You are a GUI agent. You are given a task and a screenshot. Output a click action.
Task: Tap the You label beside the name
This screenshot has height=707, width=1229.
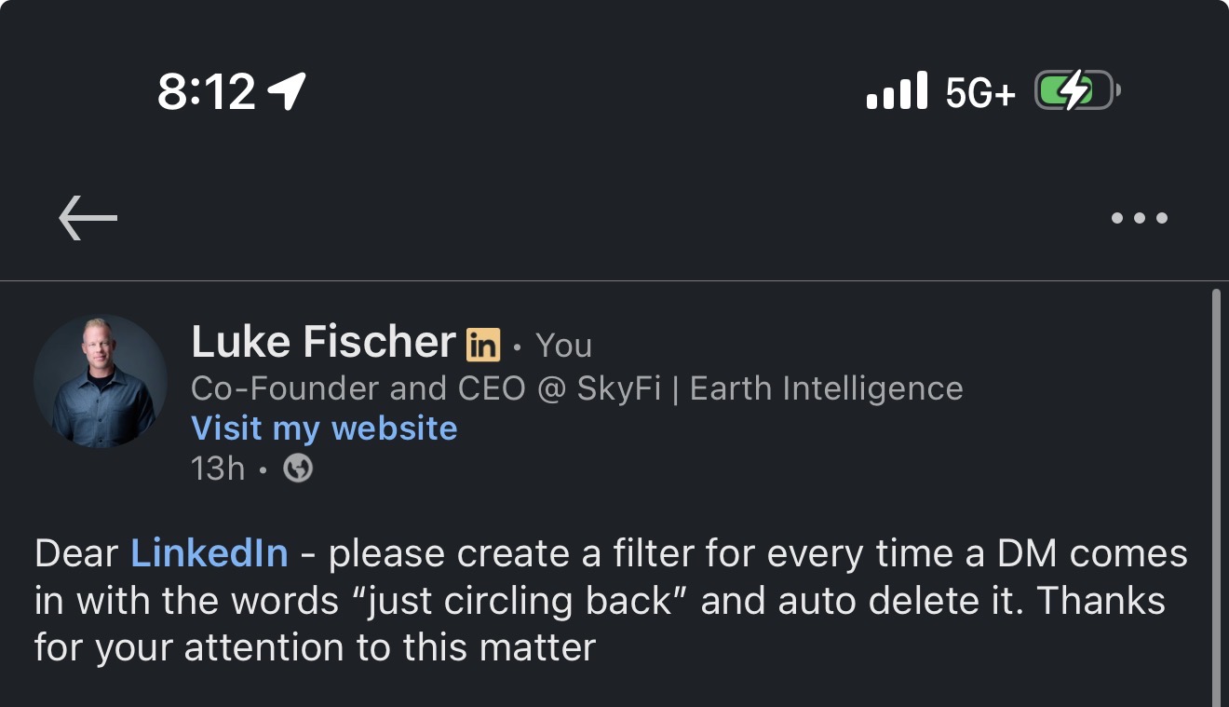(562, 345)
